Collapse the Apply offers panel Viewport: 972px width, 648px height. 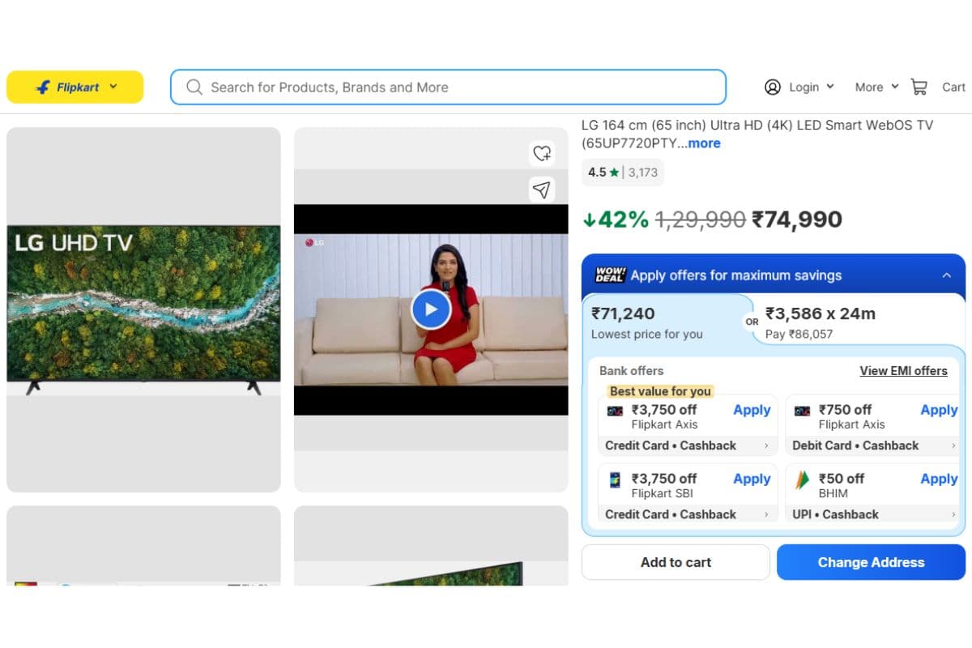946,275
